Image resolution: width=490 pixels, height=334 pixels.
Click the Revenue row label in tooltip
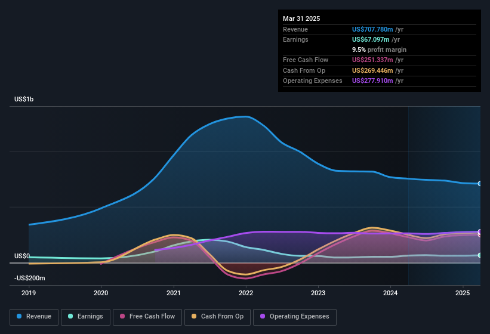(295, 29)
